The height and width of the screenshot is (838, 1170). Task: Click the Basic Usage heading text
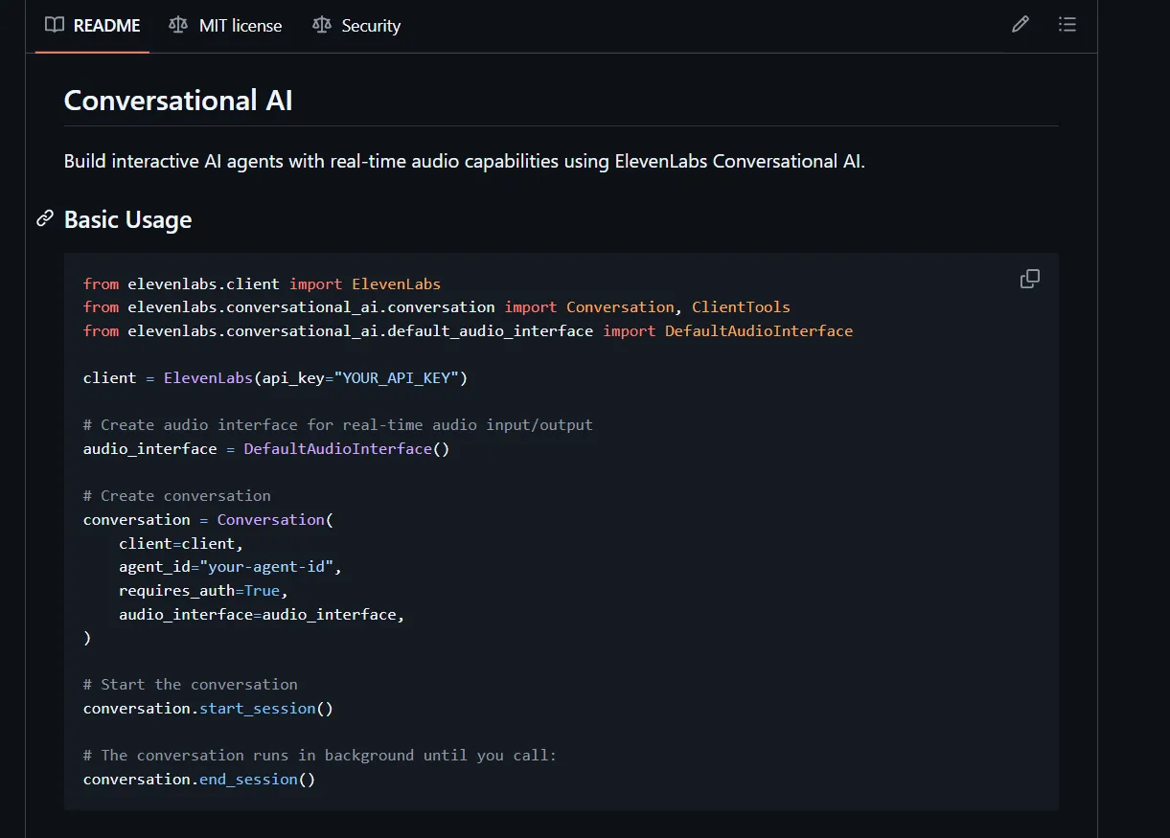(127, 220)
